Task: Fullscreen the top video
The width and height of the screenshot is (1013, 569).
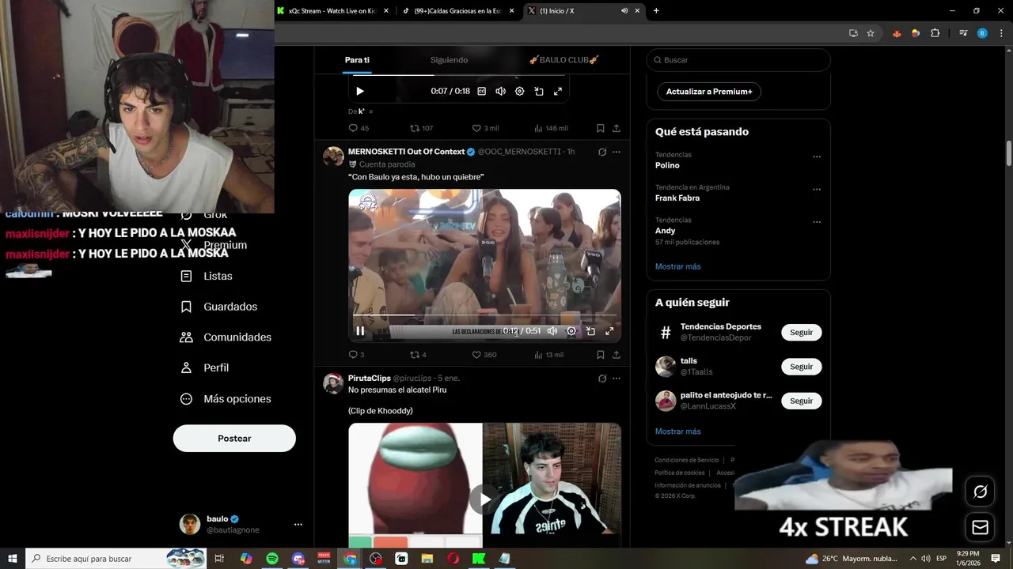Action: point(558,91)
